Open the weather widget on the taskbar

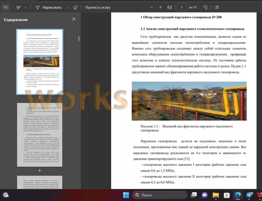[6, 195]
